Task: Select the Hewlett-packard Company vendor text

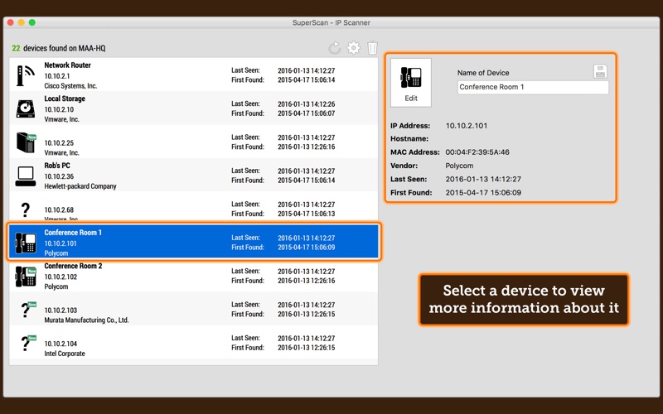Action: pos(80,186)
